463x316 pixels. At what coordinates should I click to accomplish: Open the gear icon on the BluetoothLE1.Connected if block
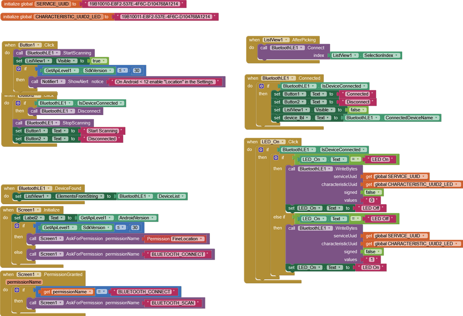pyautogui.click(x=261, y=86)
